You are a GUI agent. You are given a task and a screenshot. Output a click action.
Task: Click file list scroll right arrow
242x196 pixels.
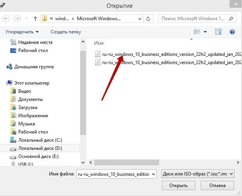[238, 163]
